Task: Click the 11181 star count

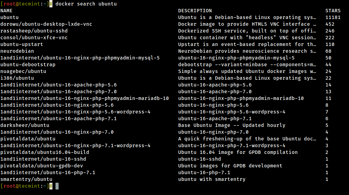Action: pyautogui.click(x=333, y=17)
